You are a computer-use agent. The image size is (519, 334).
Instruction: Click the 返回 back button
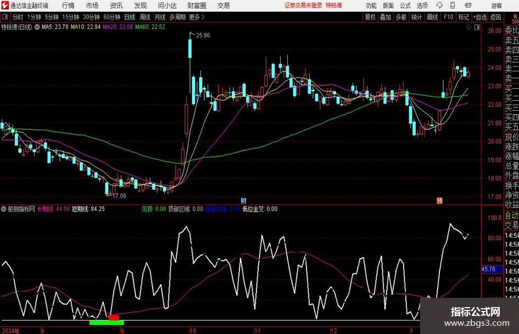click(495, 17)
